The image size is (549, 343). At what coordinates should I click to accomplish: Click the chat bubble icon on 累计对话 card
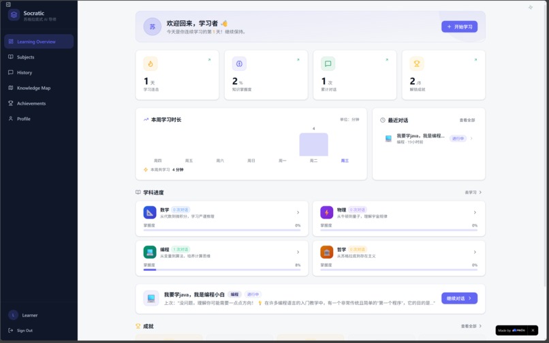pos(328,64)
